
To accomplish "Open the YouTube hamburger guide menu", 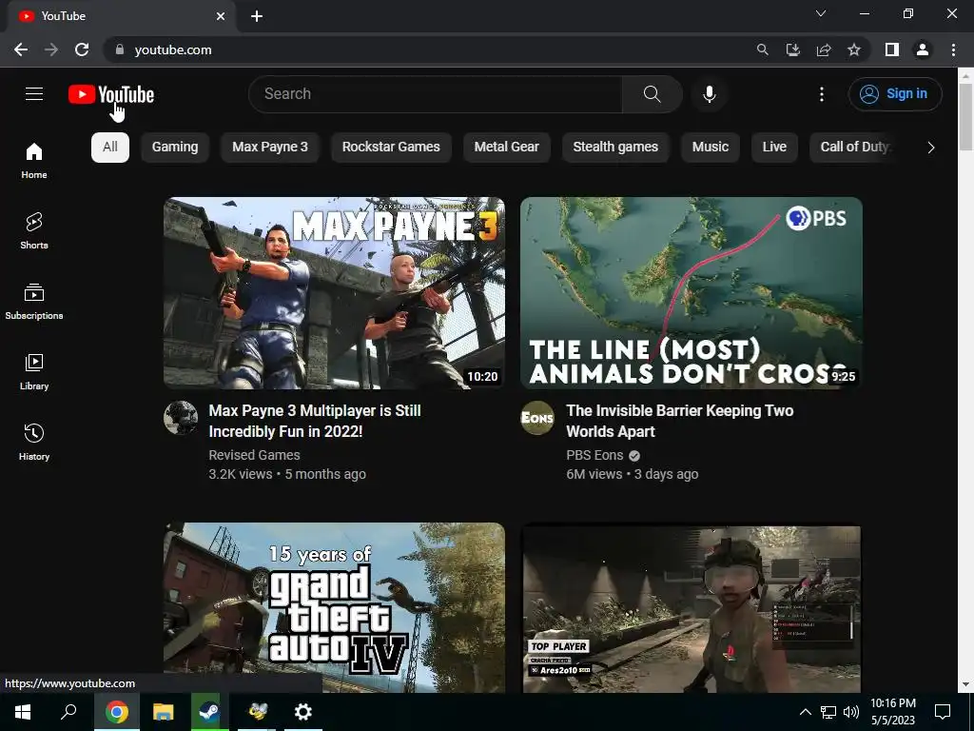I will (34, 94).
